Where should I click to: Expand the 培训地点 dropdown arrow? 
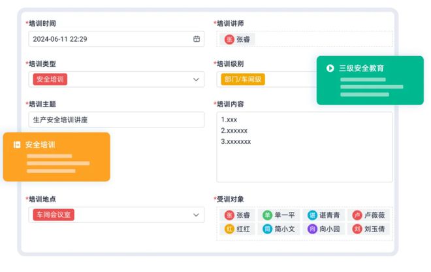click(196, 215)
